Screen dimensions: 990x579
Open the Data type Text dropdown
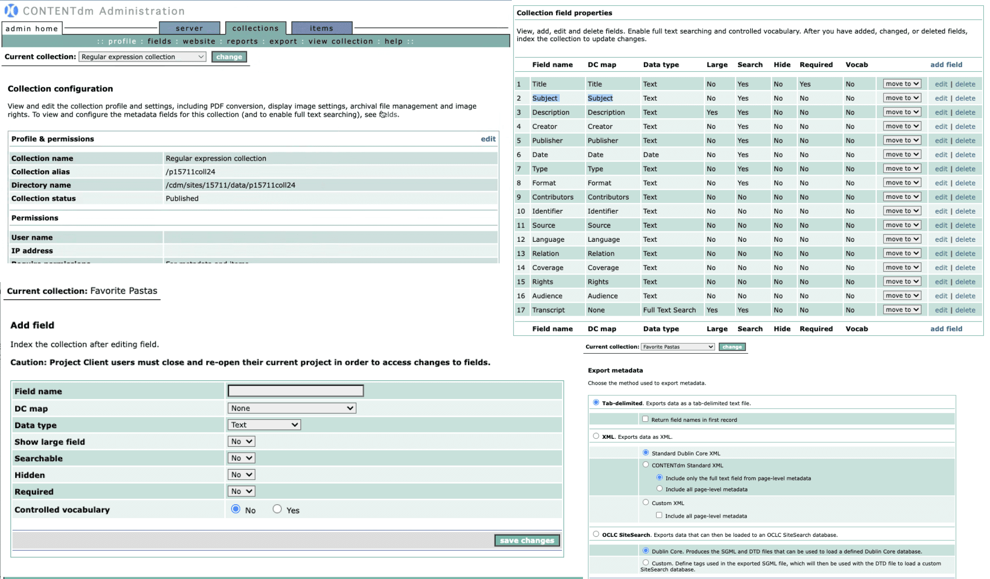[264, 425]
